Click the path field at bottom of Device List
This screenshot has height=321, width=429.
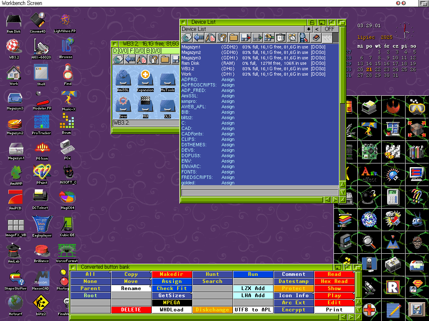click(x=260, y=192)
